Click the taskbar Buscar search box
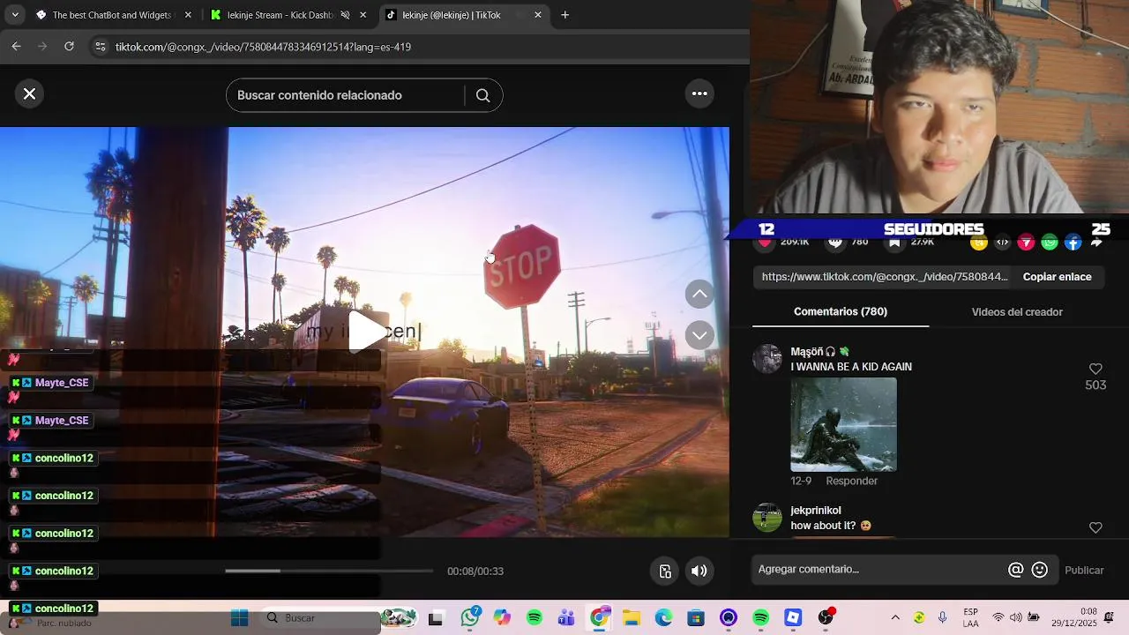This screenshot has width=1129, height=635. 322,618
